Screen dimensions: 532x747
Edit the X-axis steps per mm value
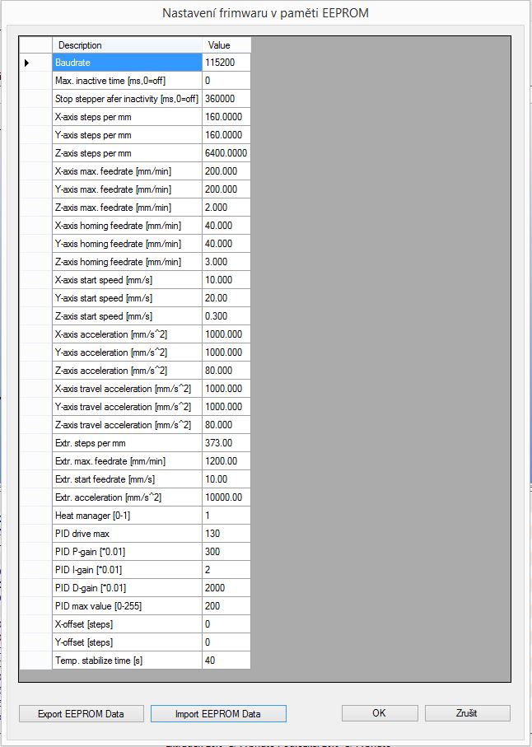point(226,117)
